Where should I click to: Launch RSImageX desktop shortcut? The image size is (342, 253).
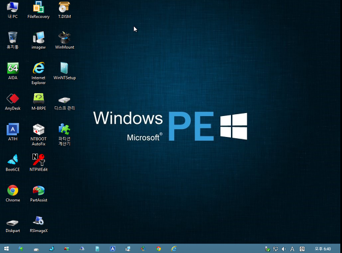38,224
